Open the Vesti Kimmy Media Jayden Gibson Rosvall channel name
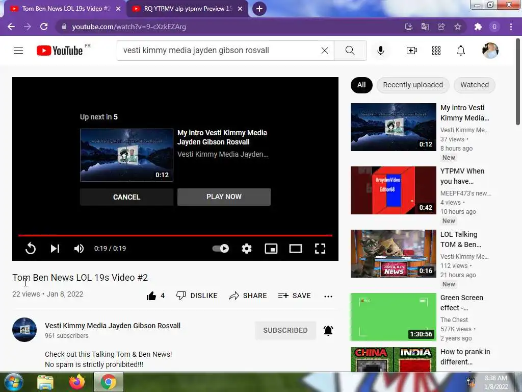The height and width of the screenshot is (392, 522). [x=113, y=326]
